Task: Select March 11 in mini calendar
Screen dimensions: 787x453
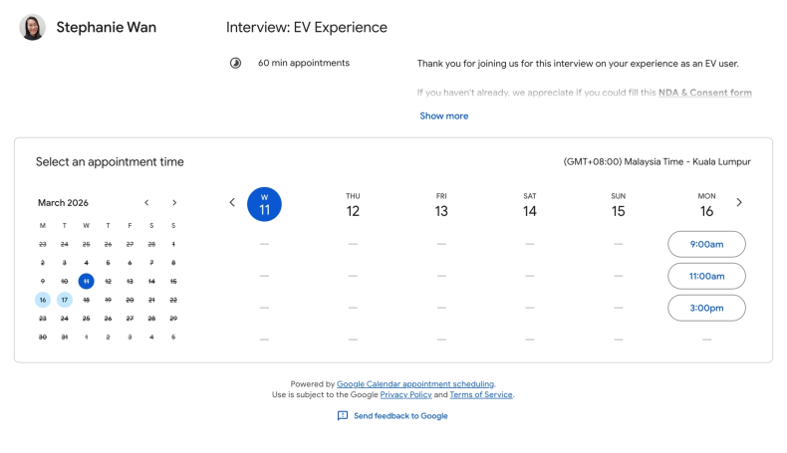Action: pos(87,281)
